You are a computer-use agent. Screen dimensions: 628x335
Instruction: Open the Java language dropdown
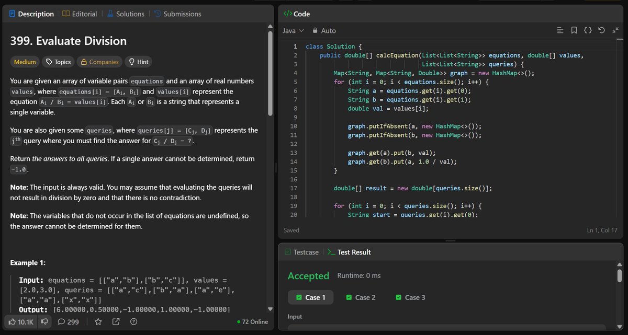(x=293, y=31)
